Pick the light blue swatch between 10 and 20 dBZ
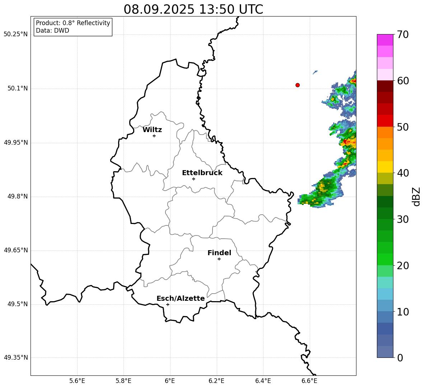 click(385, 294)
